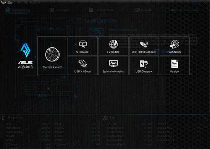This screenshot has width=210, height=149.
Task: Select the PCH temperature reading
Action: tap(95, 124)
